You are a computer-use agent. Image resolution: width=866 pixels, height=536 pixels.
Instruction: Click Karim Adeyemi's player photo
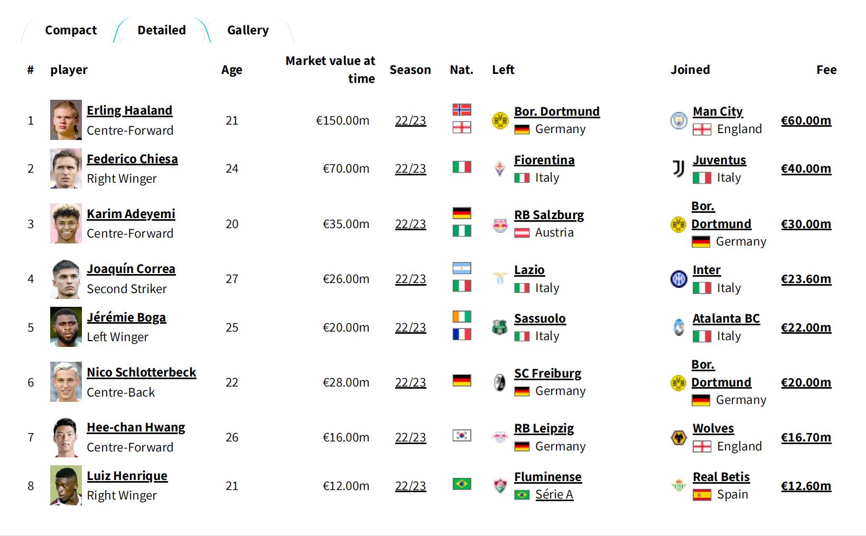(66, 223)
